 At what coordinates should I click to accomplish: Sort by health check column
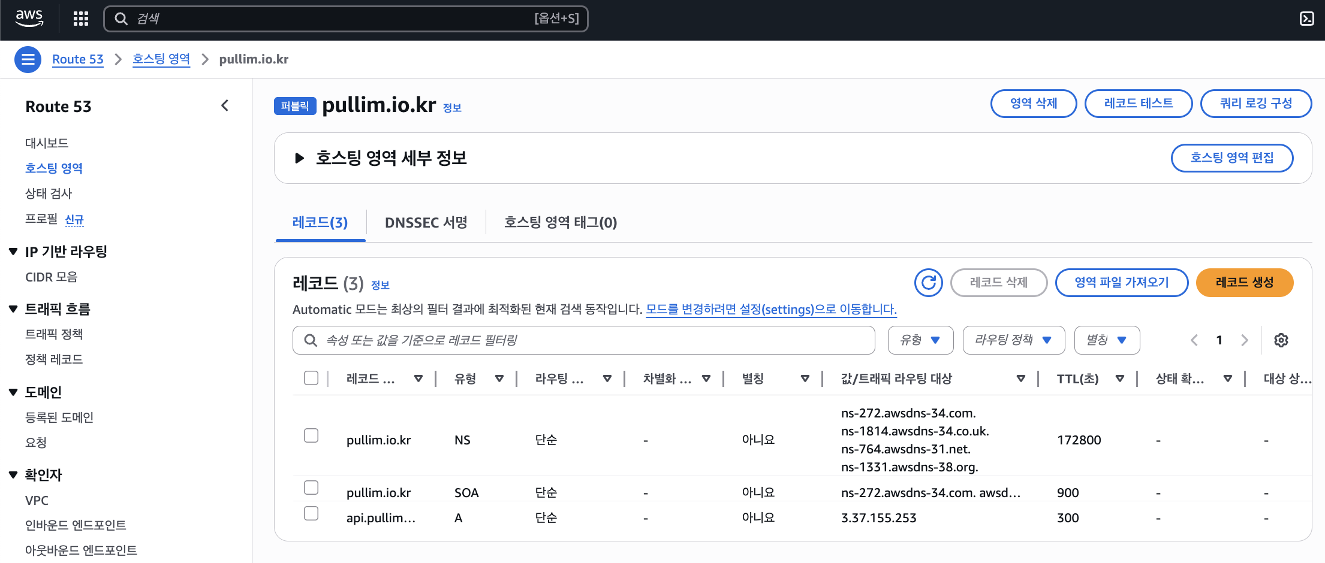coord(1228,379)
